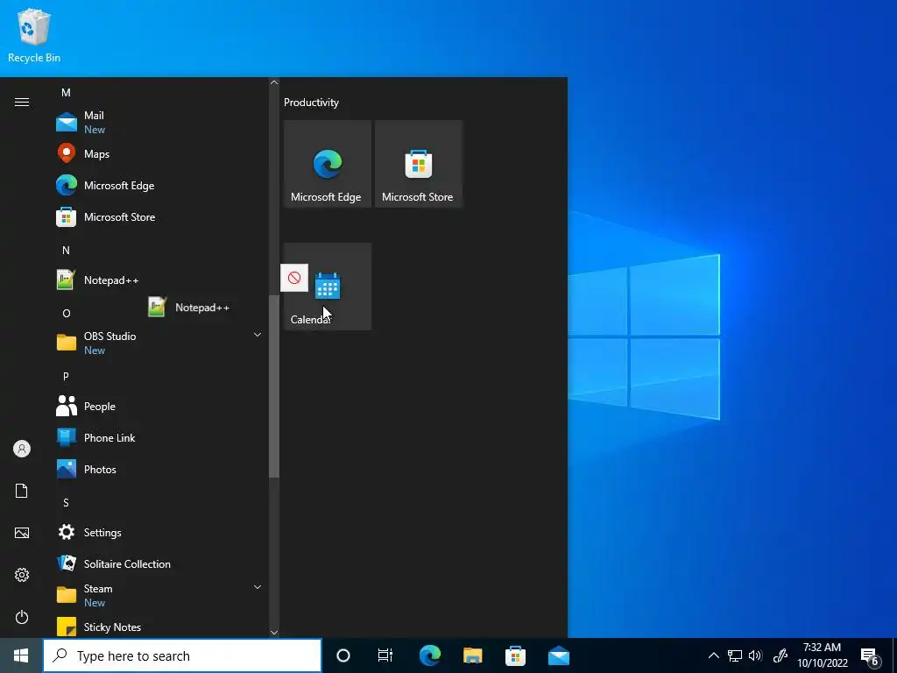Click the app list scroll up arrow
The height and width of the screenshot is (673, 897).
[x=274, y=82]
